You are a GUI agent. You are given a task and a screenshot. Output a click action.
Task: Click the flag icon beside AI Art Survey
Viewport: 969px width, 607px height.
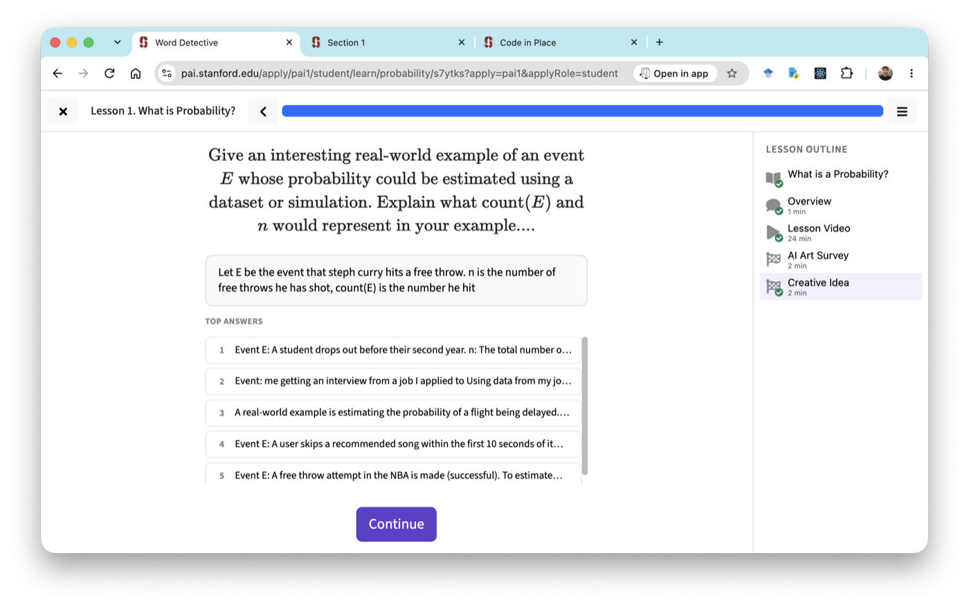coord(774,260)
